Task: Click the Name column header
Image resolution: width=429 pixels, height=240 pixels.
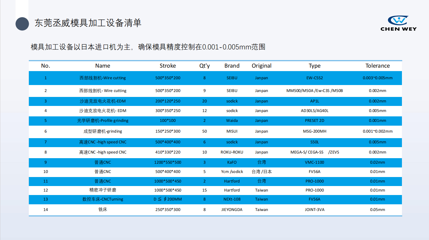Action: [x=103, y=66]
